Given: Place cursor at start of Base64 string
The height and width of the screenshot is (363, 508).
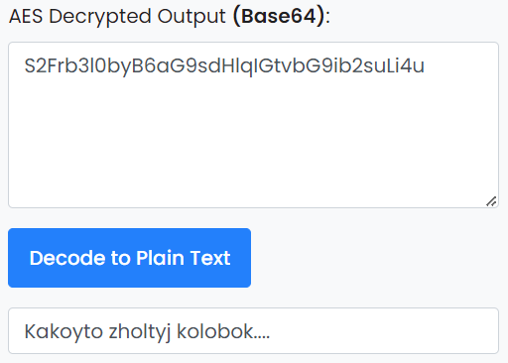Looking at the screenshot, I should coord(25,65).
